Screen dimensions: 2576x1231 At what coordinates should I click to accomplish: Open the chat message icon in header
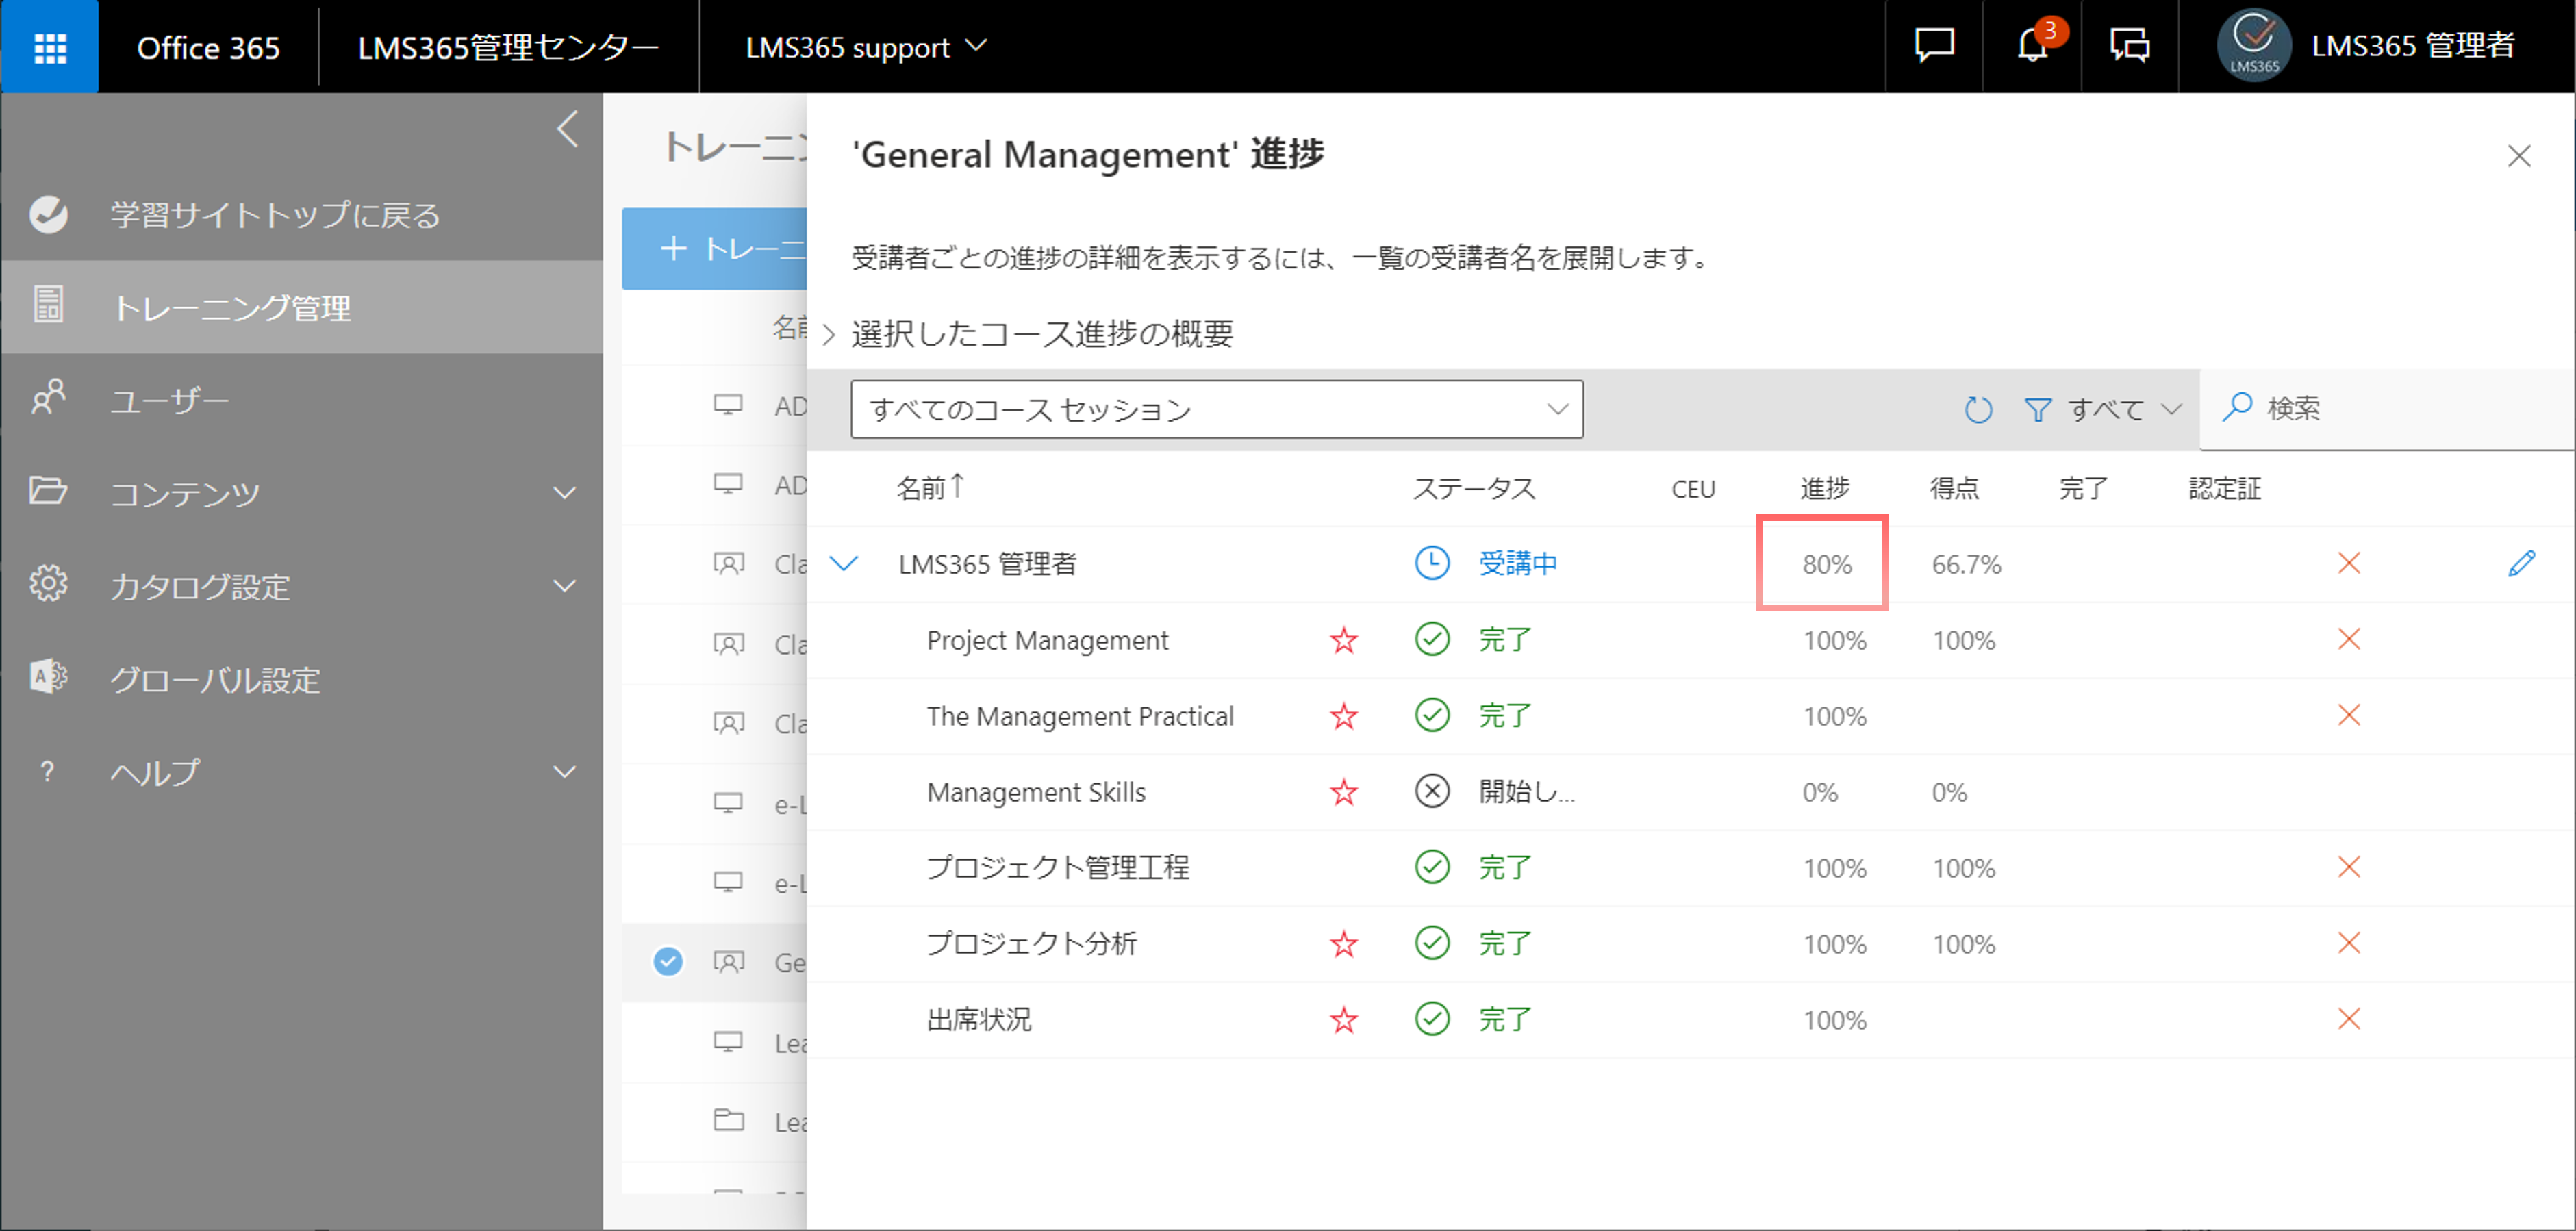(x=1934, y=46)
